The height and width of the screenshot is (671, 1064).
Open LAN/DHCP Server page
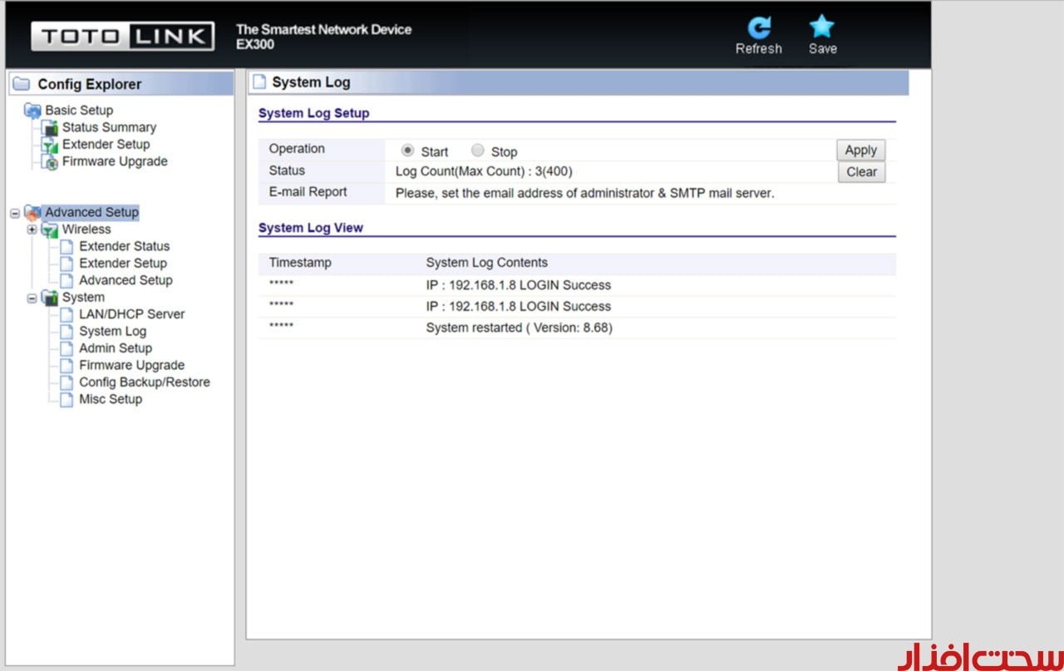(x=131, y=314)
